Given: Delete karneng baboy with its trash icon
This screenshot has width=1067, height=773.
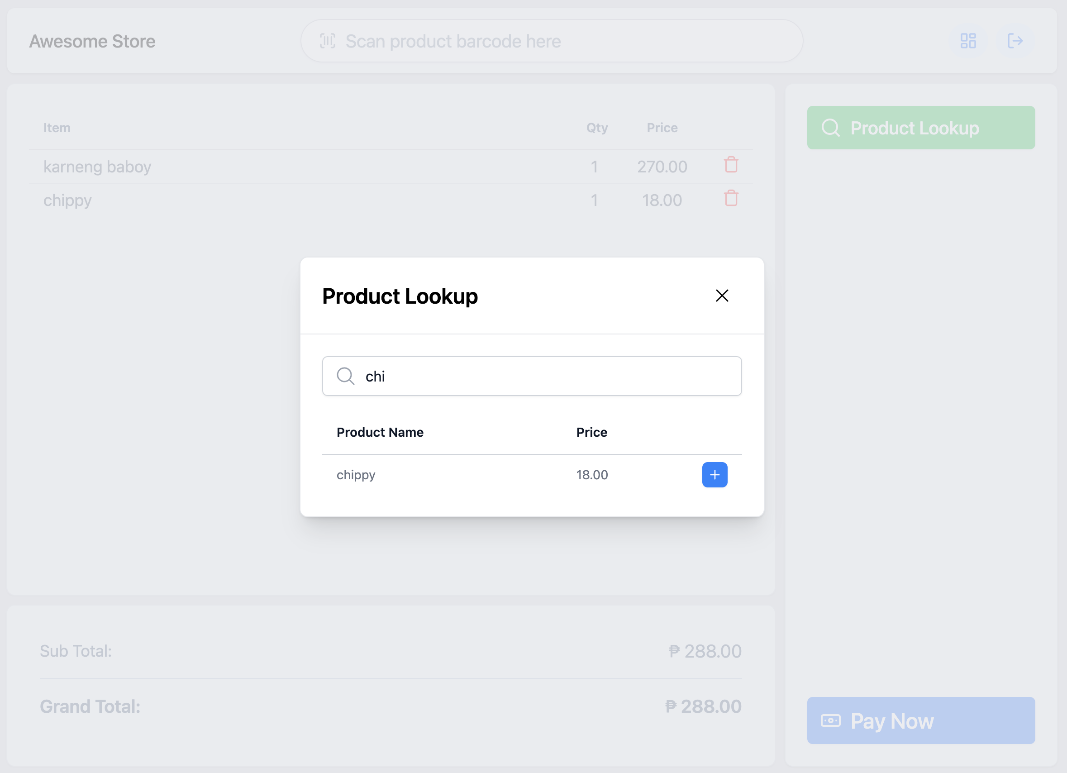Looking at the screenshot, I should pos(731,165).
